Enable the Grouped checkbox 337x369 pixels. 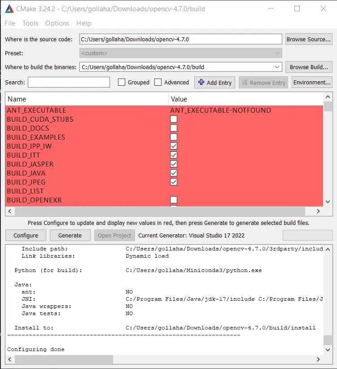tap(122, 82)
